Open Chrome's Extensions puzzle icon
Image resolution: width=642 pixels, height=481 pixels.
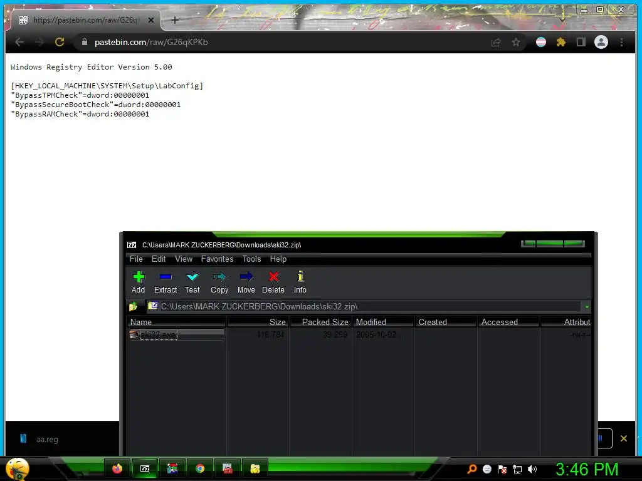tap(561, 42)
